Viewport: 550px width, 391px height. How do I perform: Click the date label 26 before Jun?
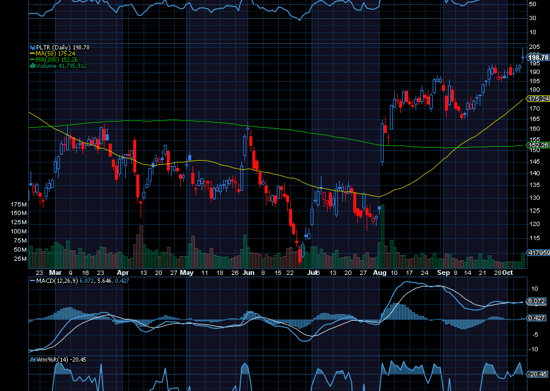[x=235, y=273]
